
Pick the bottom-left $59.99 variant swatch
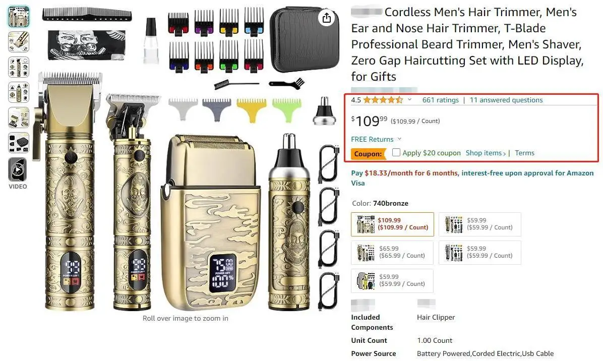pyautogui.click(x=392, y=281)
